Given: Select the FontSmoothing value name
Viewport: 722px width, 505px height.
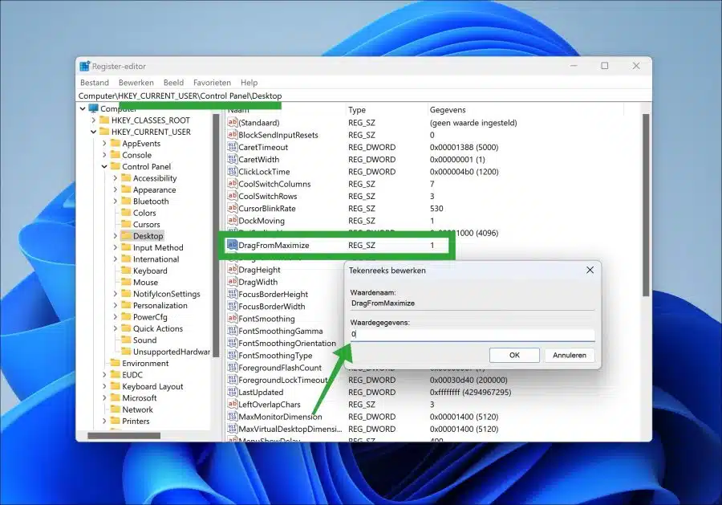Looking at the screenshot, I should (x=266, y=319).
